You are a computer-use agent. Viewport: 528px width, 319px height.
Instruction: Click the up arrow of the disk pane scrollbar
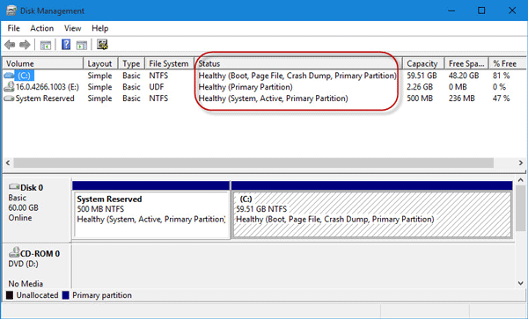pyautogui.click(x=520, y=180)
